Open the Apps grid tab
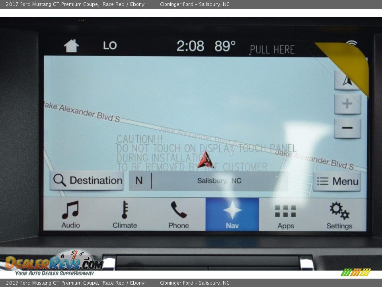382x287 pixels. pyautogui.click(x=286, y=215)
